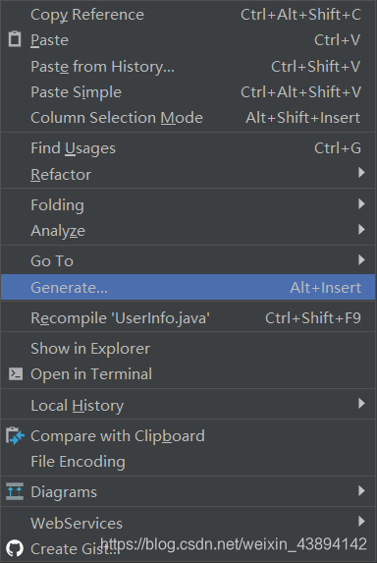Click the Compare with Clipboard icon
The image size is (377, 563).
click(15, 436)
